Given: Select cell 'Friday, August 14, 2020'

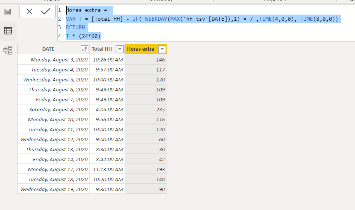Looking at the screenshot, I should (x=53, y=159).
